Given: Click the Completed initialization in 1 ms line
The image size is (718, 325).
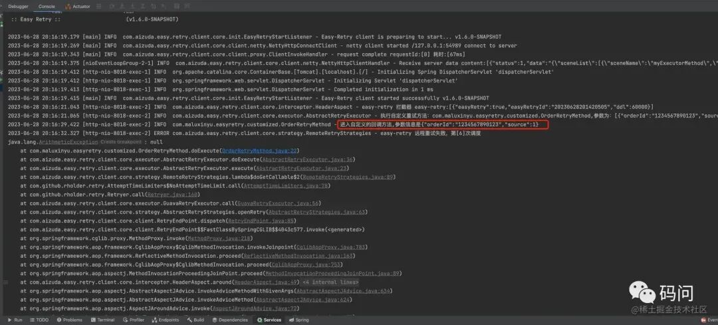Looking at the screenshot, I should (220, 89).
